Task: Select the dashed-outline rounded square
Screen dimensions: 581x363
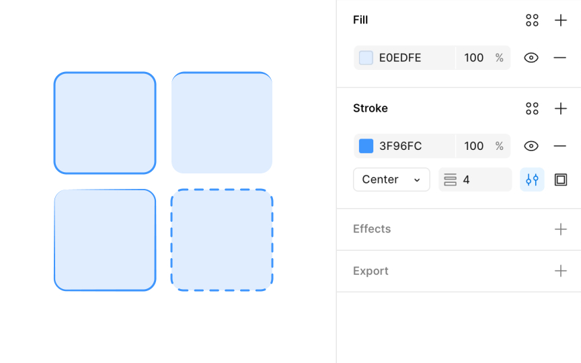Action: pos(222,240)
